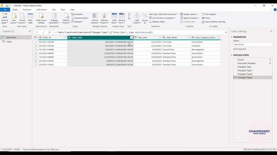Click the Ship_Mode column type icon
This screenshot has height=155, width=277.
tap(164, 37)
